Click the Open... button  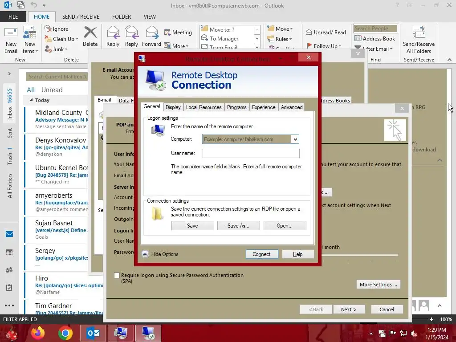(285, 226)
